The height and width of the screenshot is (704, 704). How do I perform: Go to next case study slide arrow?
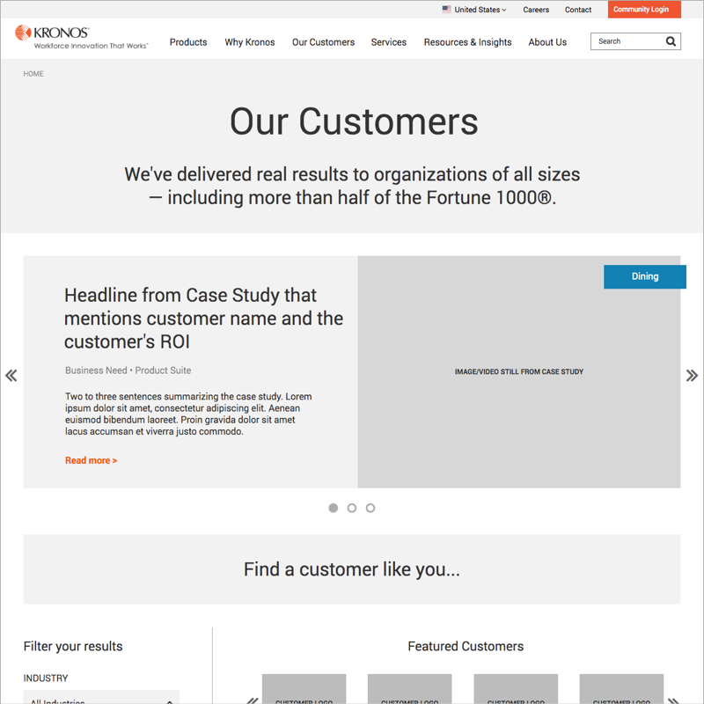[x=692, y=376]
